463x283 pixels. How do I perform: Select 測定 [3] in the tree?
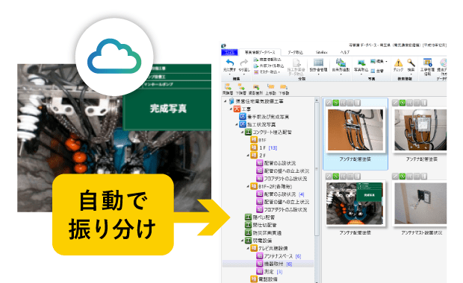coord(270,272)
